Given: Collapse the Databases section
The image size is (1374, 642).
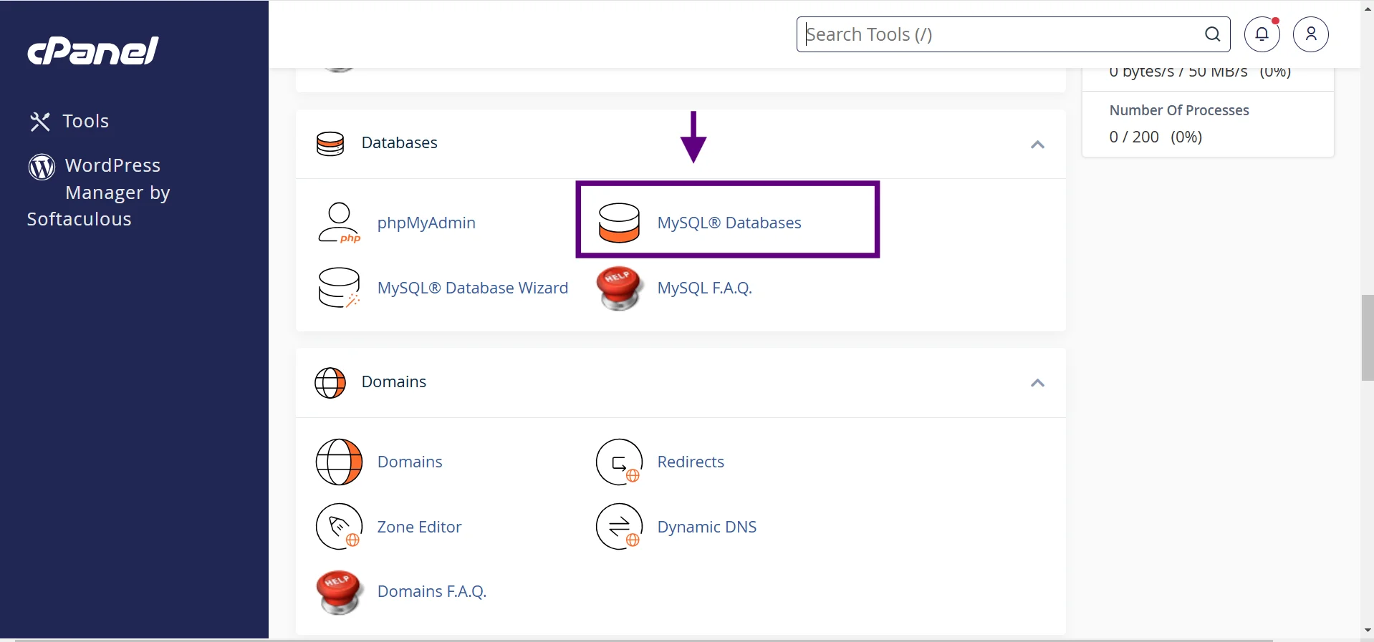Looking at the screenshot, I should [x=1037, y=145].
